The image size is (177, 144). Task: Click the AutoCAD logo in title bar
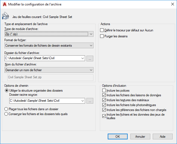tap(4, 4)
